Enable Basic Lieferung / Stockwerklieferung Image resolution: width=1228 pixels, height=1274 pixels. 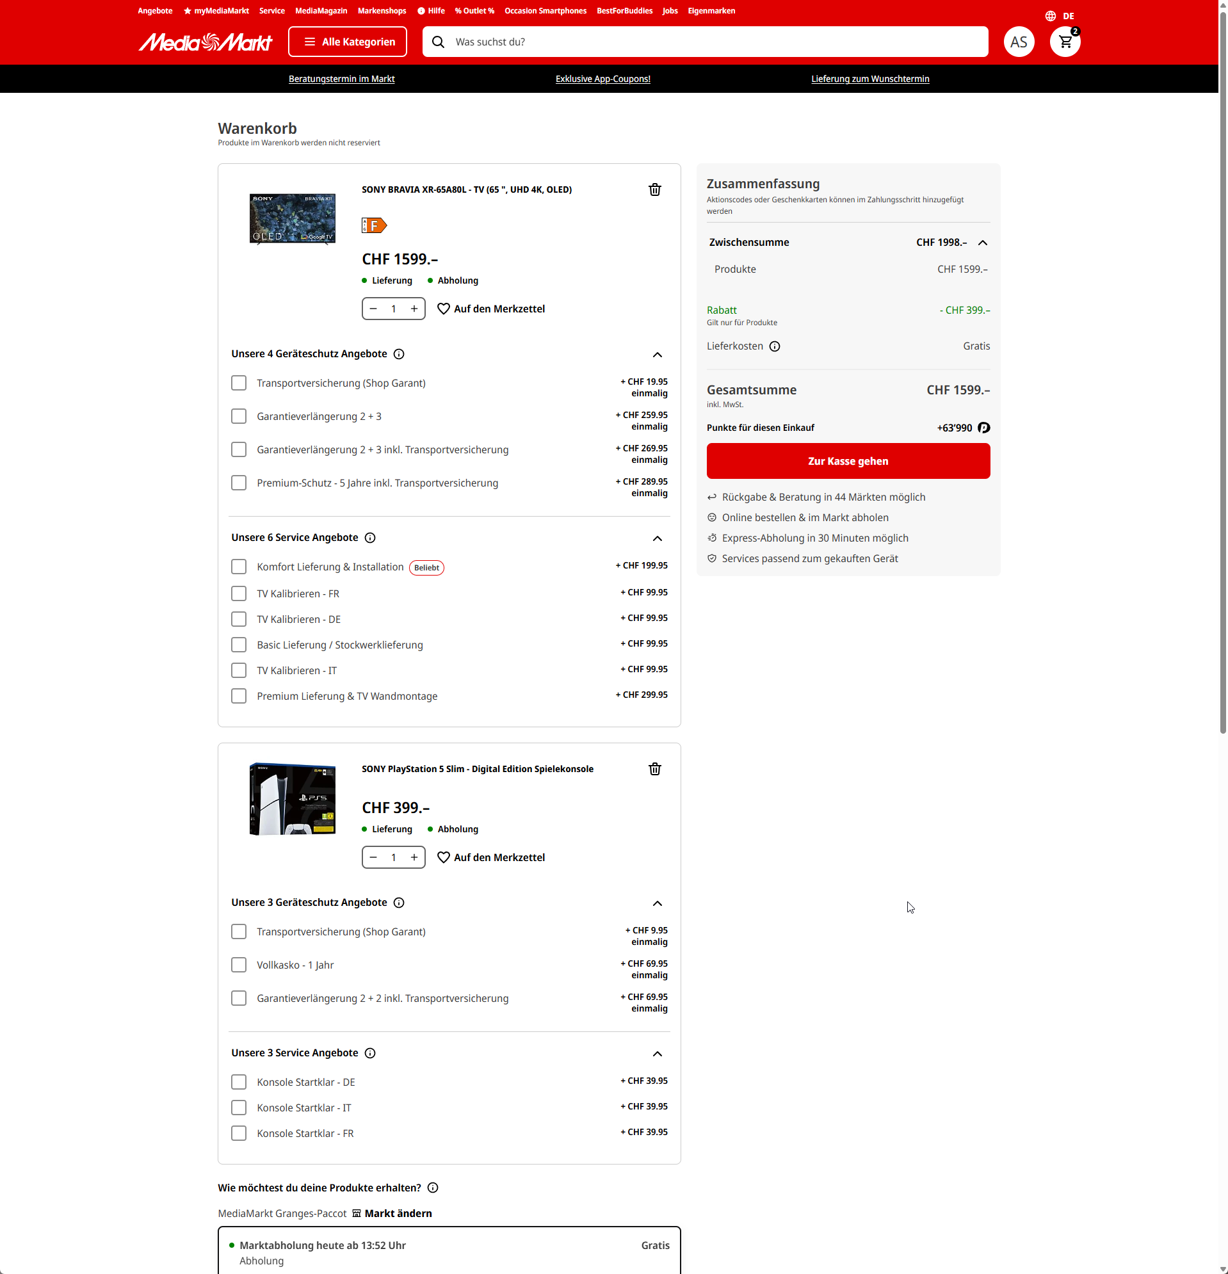pyautogui.click(x=239, y=645)
